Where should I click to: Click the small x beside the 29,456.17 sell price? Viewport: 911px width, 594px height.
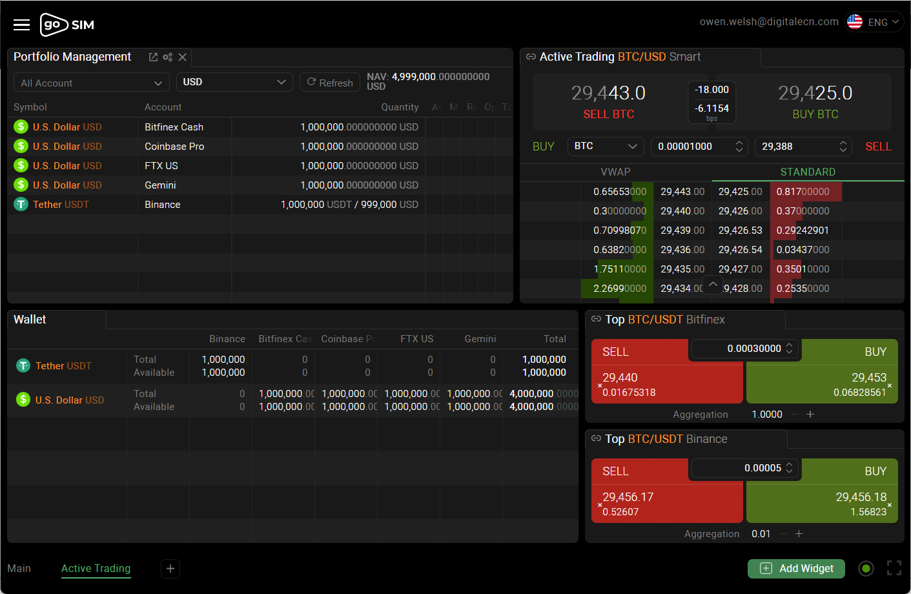600,505
